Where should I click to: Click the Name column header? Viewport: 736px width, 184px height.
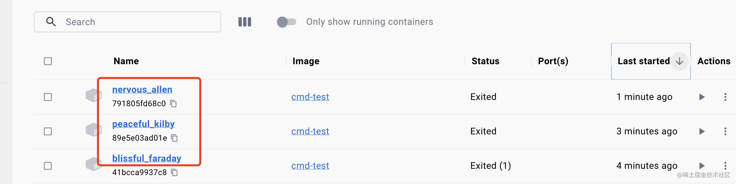(126, 61)
